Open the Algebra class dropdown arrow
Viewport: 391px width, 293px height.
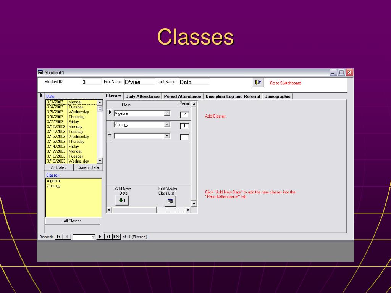[167, 113]
